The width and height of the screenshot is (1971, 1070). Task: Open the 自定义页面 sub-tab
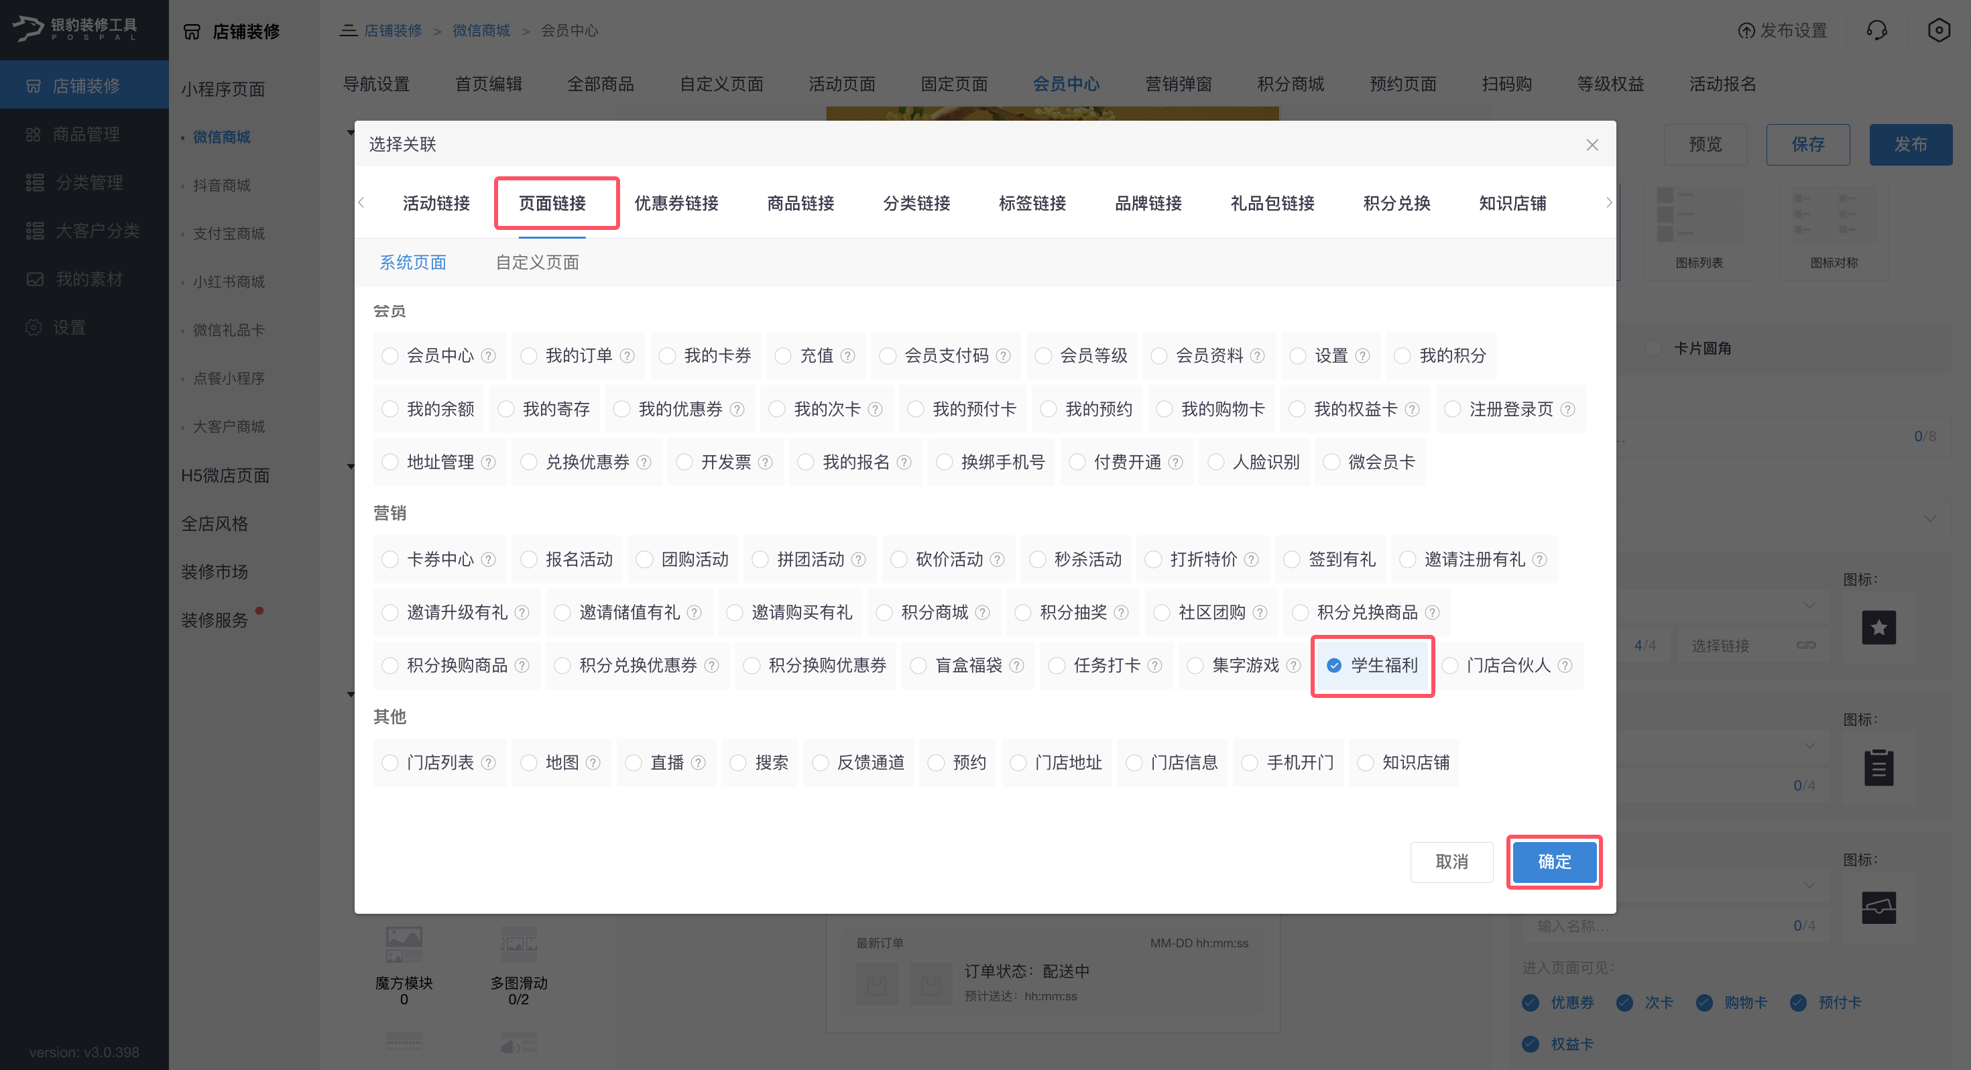(x=537, y=263)
